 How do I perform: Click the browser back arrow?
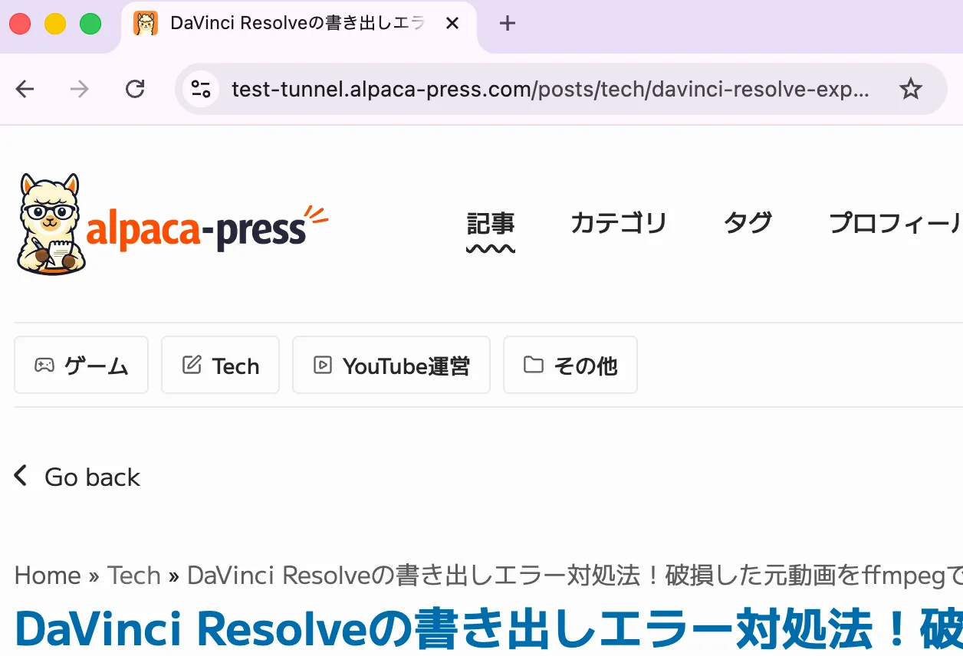25,90
